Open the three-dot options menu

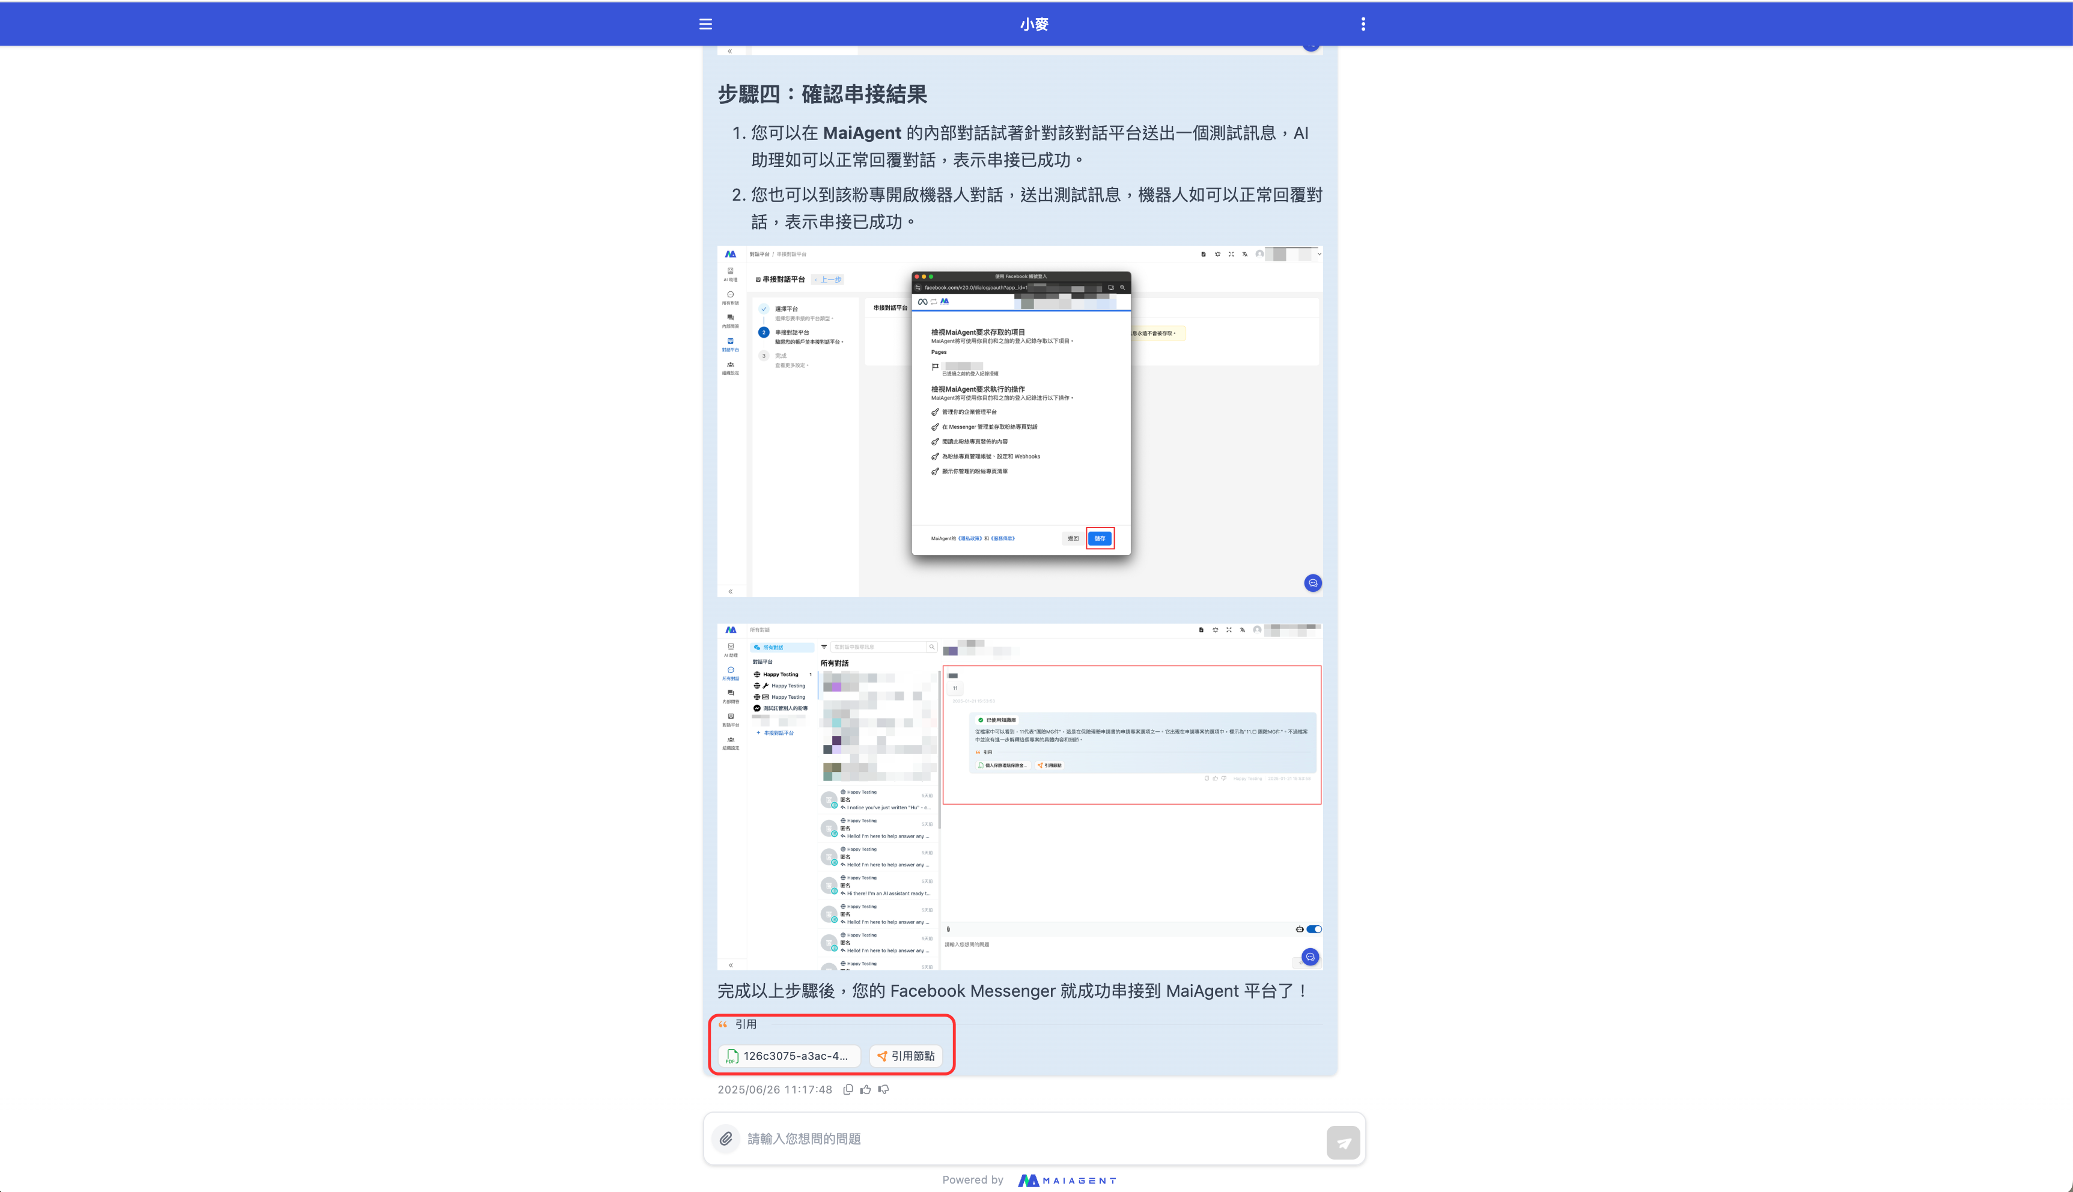(x=1362, y=25)
